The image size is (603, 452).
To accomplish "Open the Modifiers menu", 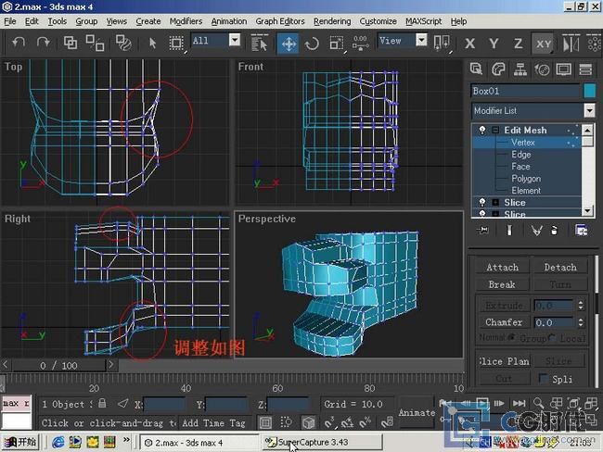I will click(x=186, y=21).
